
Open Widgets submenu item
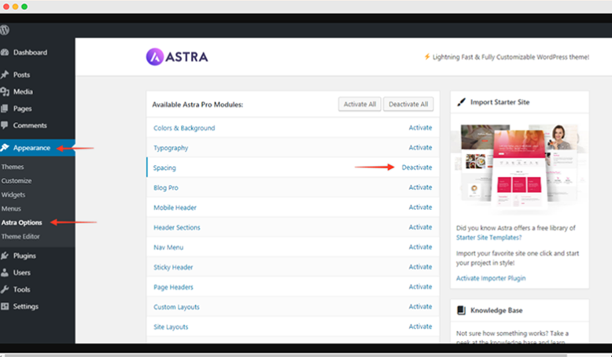tap(13, 195)
